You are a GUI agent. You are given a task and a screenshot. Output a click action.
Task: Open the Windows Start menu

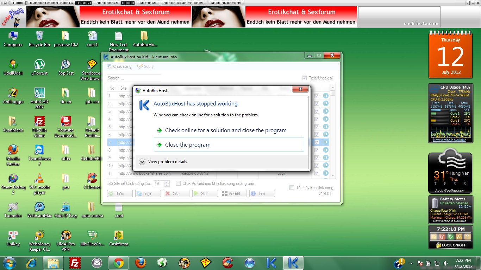(10, 263)
